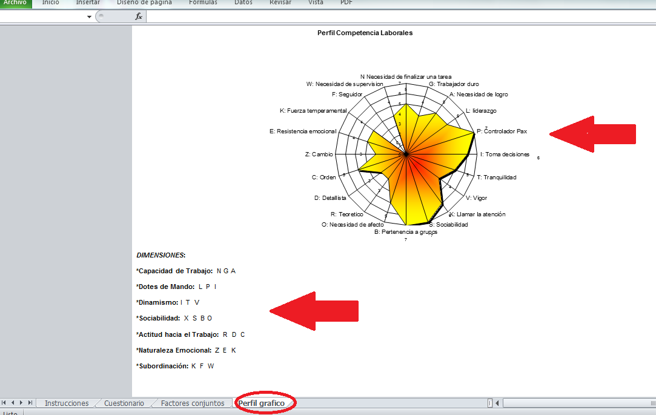Click the insert function fx icon
656x415 pixels.
(138, 16)
